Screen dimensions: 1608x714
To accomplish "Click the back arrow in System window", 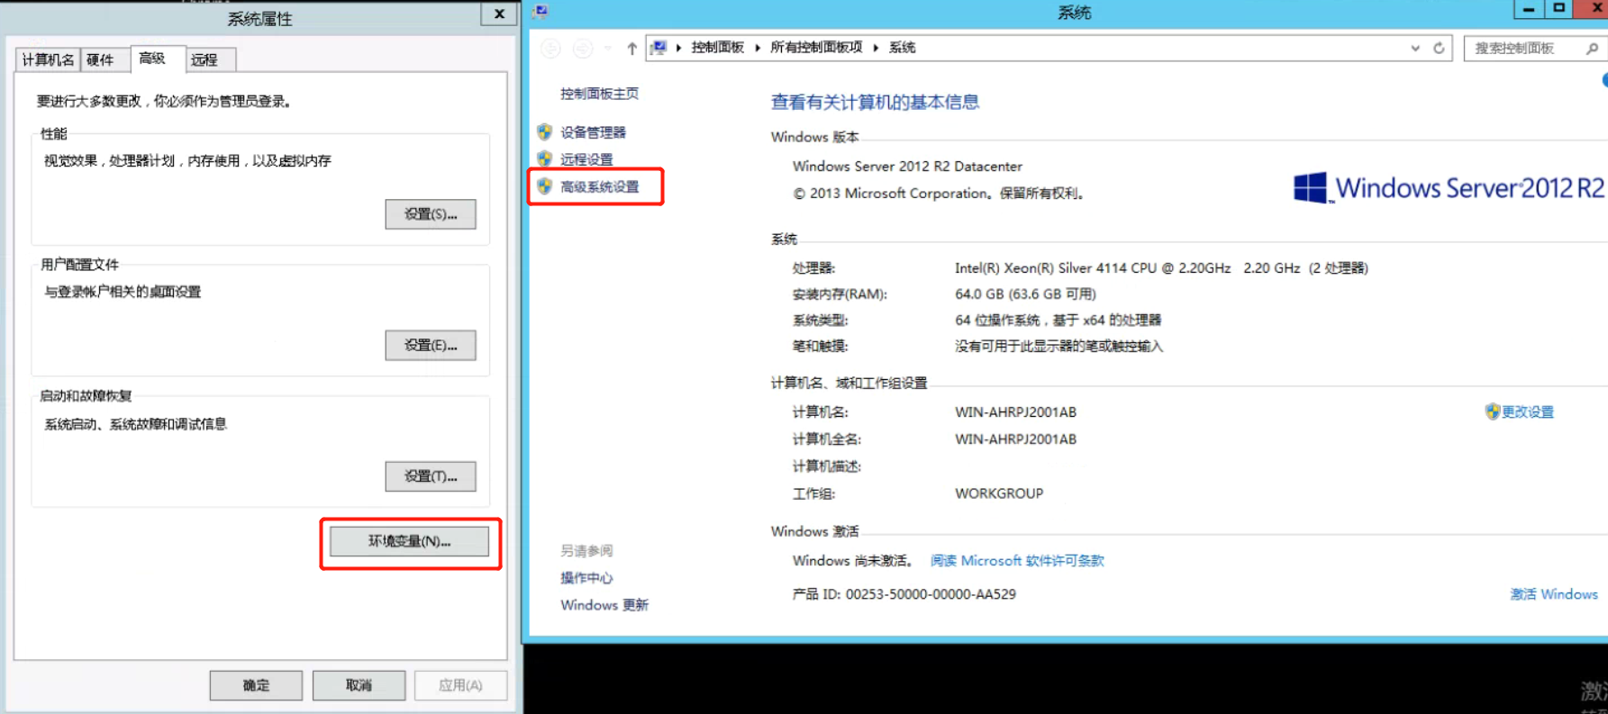I will (x=550, y=48).
